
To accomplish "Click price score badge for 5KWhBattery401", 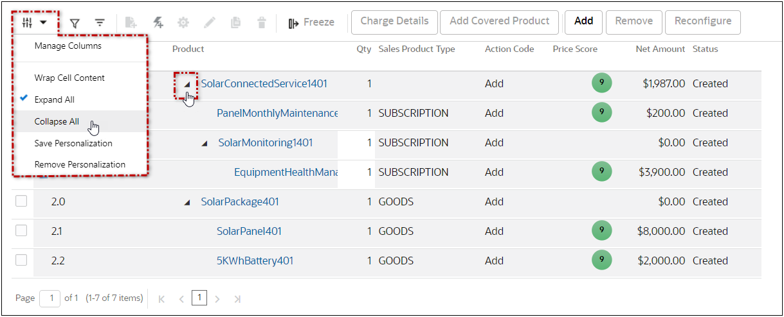I will (x=601, y=260).
